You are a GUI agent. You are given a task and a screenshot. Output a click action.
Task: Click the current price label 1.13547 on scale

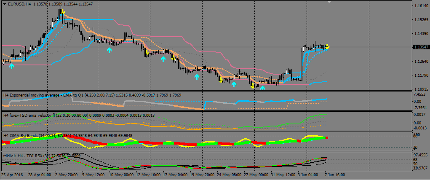tap(420, 47)
